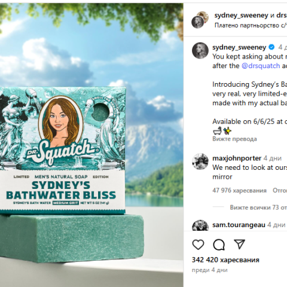This screenshot has width=287, height=287.
Task: Open sam.tourangeau username link
Action: tap(239, 225)
